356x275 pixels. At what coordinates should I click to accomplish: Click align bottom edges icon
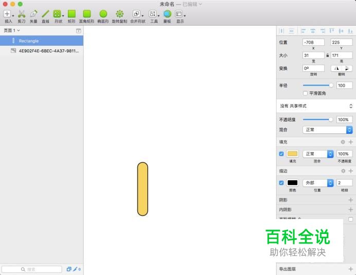[x=350, y=31]
